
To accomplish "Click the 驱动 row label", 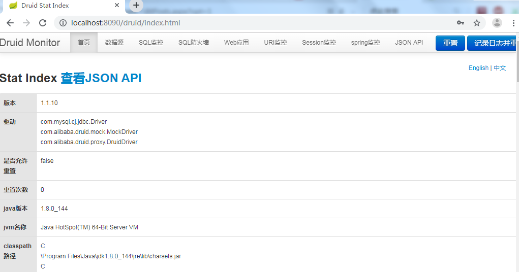I will (x=10, y=122).
